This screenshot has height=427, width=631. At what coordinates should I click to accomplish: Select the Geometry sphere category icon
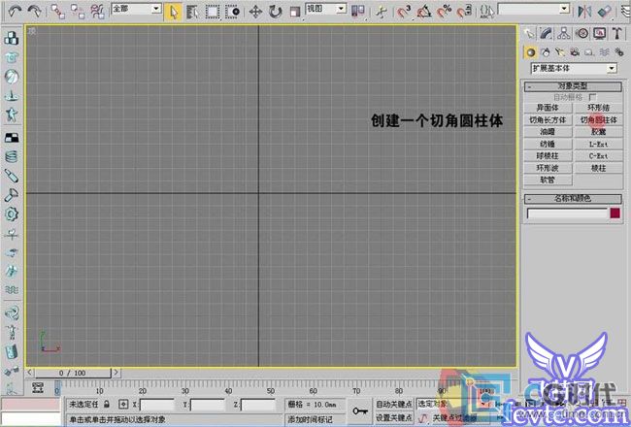(530, 52)
